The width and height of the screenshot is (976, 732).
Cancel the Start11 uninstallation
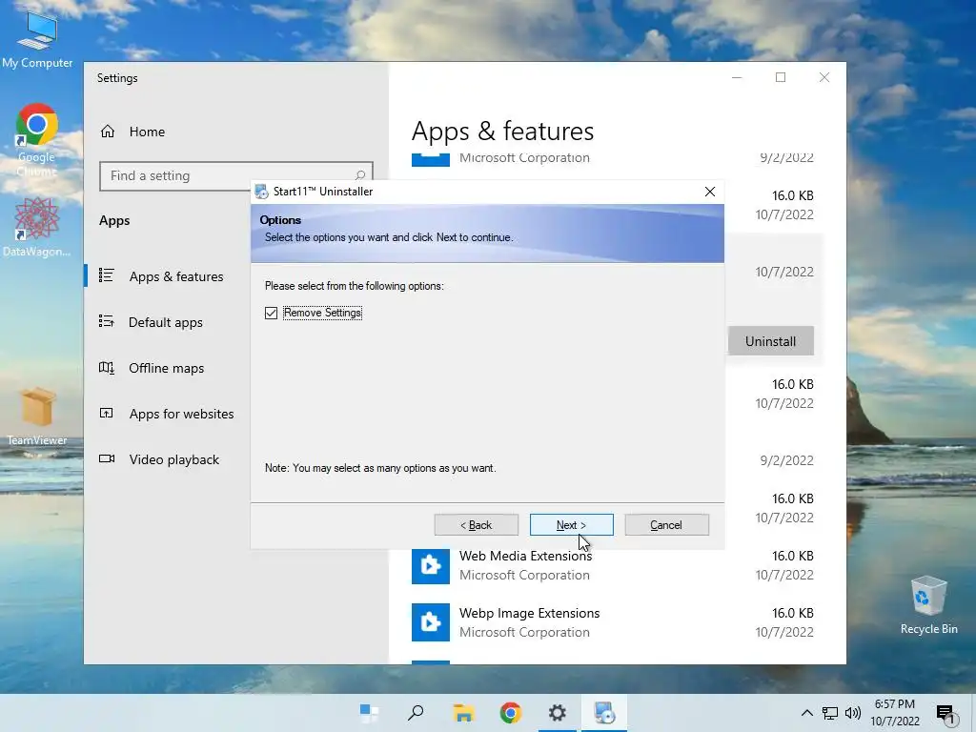coord(666,525)
